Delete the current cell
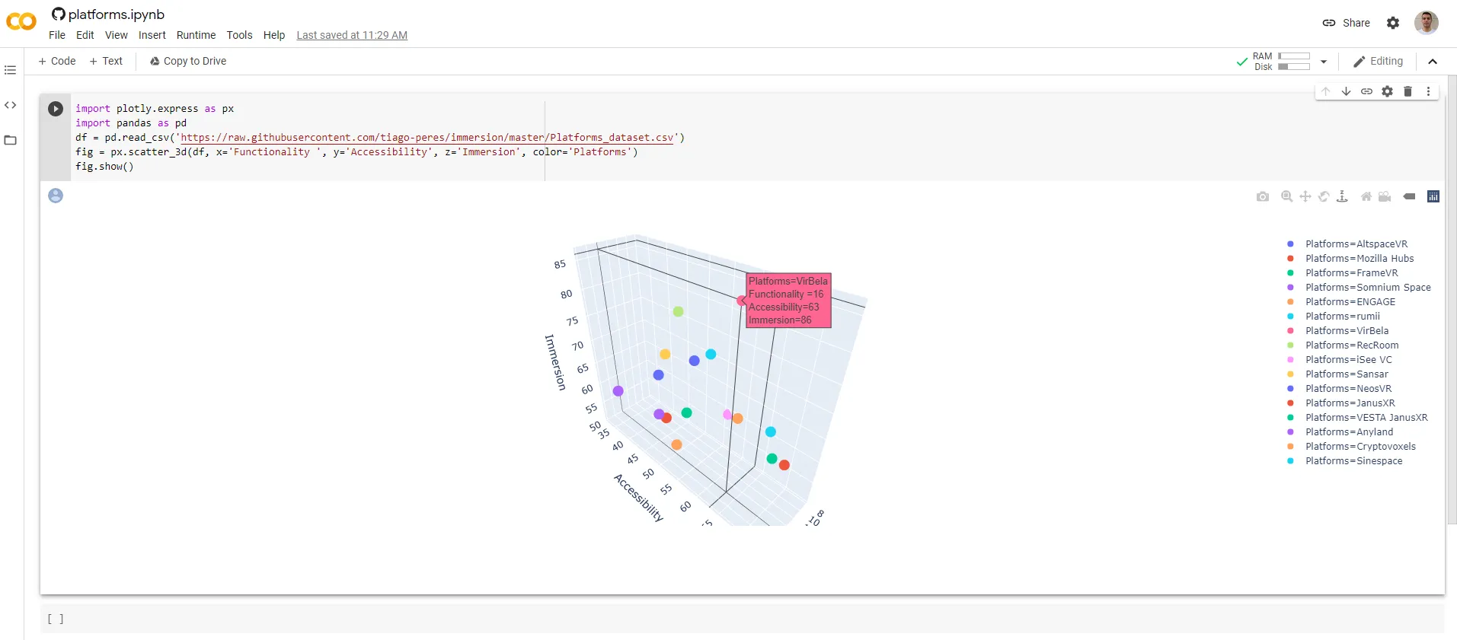Viewport: 1457px width, 640px height. 1408,91
